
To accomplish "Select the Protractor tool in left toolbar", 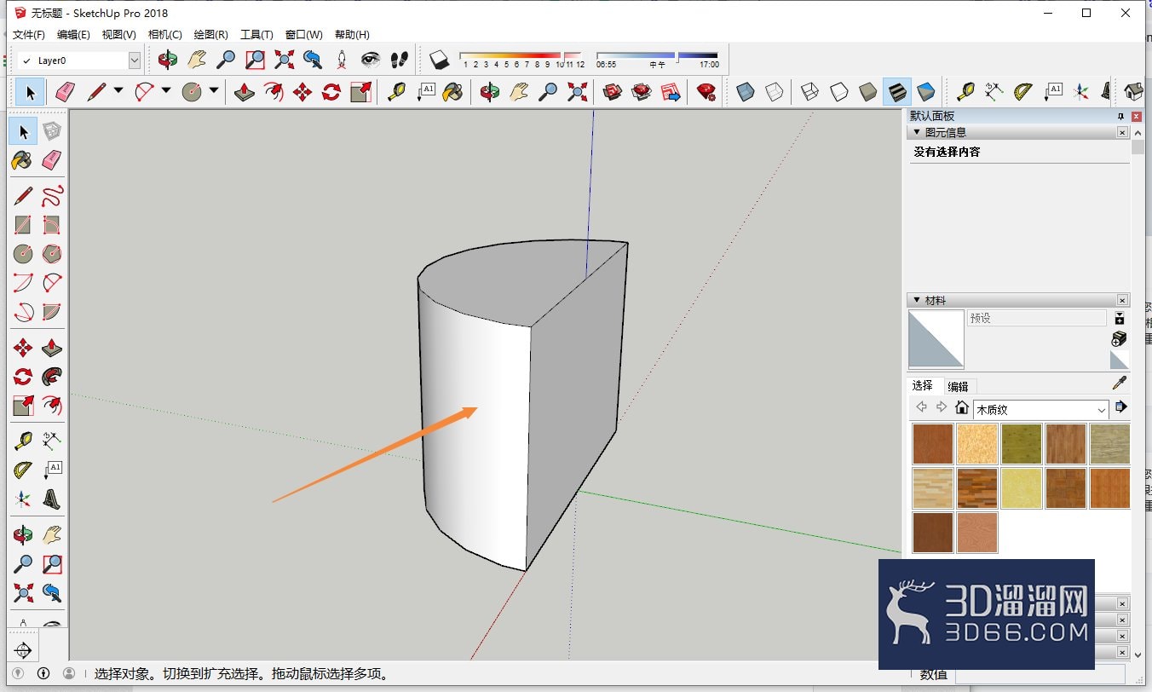I will pos(23,470).
